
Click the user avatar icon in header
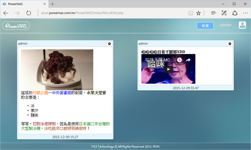pos(242,26)
